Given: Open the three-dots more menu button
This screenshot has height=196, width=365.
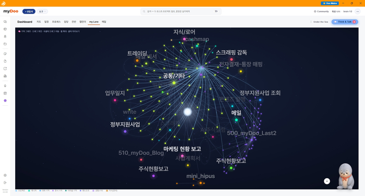Looking at the screenshot, I should click(x=358, y=11).
